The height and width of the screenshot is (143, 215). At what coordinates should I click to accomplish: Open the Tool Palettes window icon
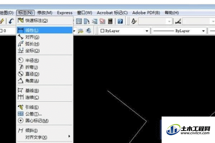[x=87, y=21]
